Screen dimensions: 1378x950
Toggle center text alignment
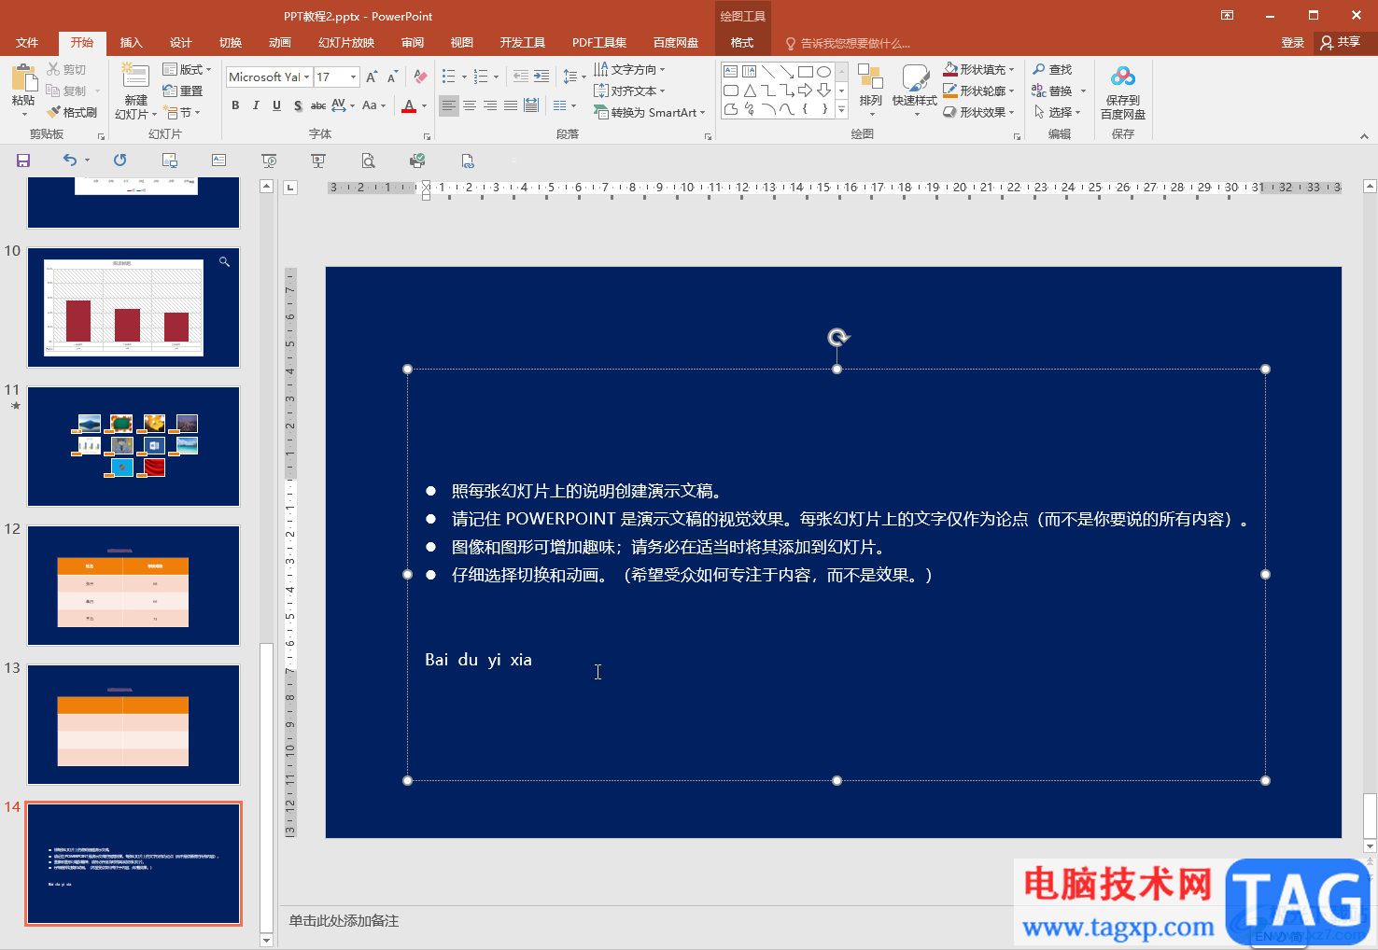point(470,105)
